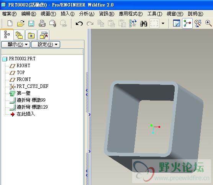Image resolution: width=213 pixels, height=185 pixels.
Task: Select the TOP datum plane
Action: 17,73
